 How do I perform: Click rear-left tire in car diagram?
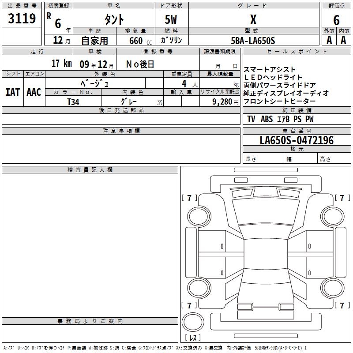[x=199, y=288]
